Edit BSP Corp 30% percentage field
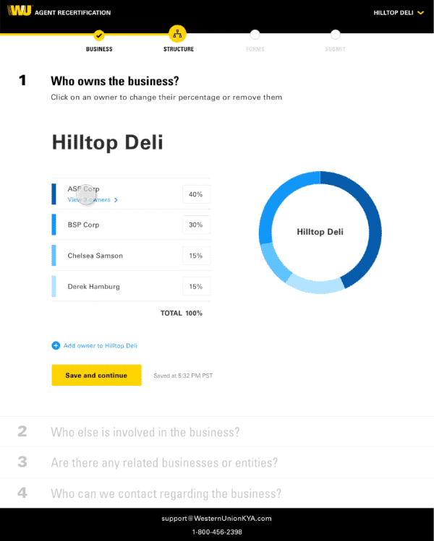This screenshot has height=541, width=434. click(196, 225)
